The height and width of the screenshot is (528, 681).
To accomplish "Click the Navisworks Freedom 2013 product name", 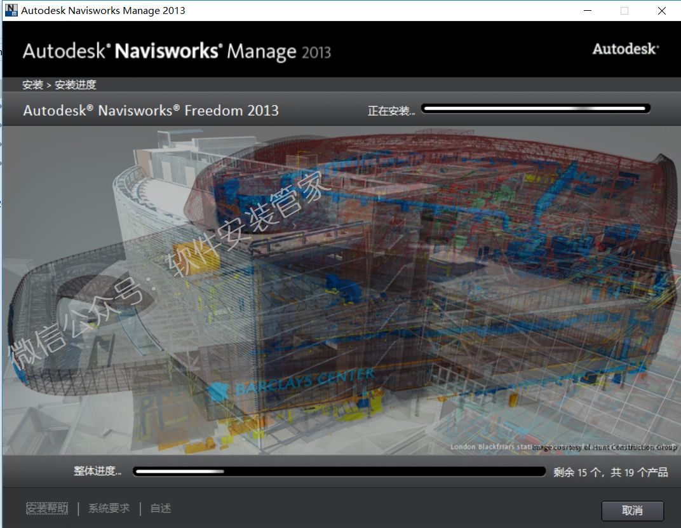I will [151, 110].
